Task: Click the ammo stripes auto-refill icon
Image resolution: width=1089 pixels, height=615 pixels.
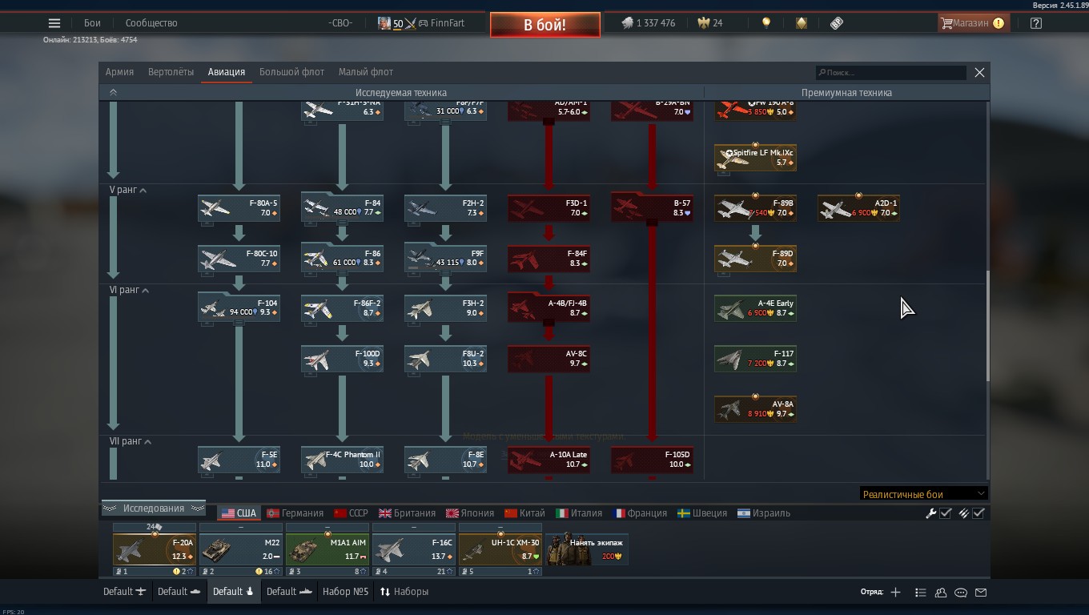Action: [x=963, y=513]
